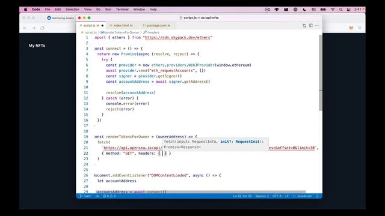Click unsaved dot on script.js tab
Screen dimensions: 385x216
[102, 25]
